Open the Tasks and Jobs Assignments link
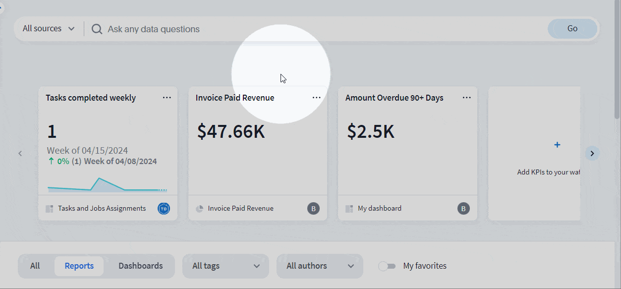Viewport: 621px width, 289px height. click(102, 209)
